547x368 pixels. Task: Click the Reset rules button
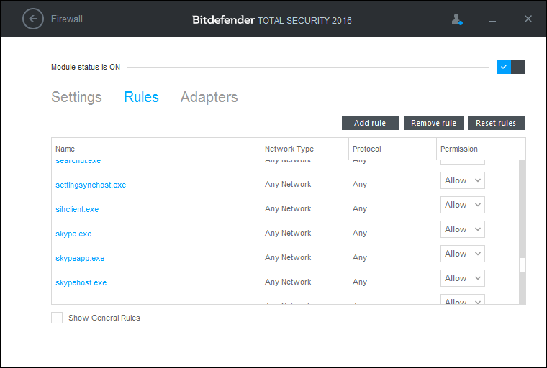pyautogui.click(x=497, y=123)
